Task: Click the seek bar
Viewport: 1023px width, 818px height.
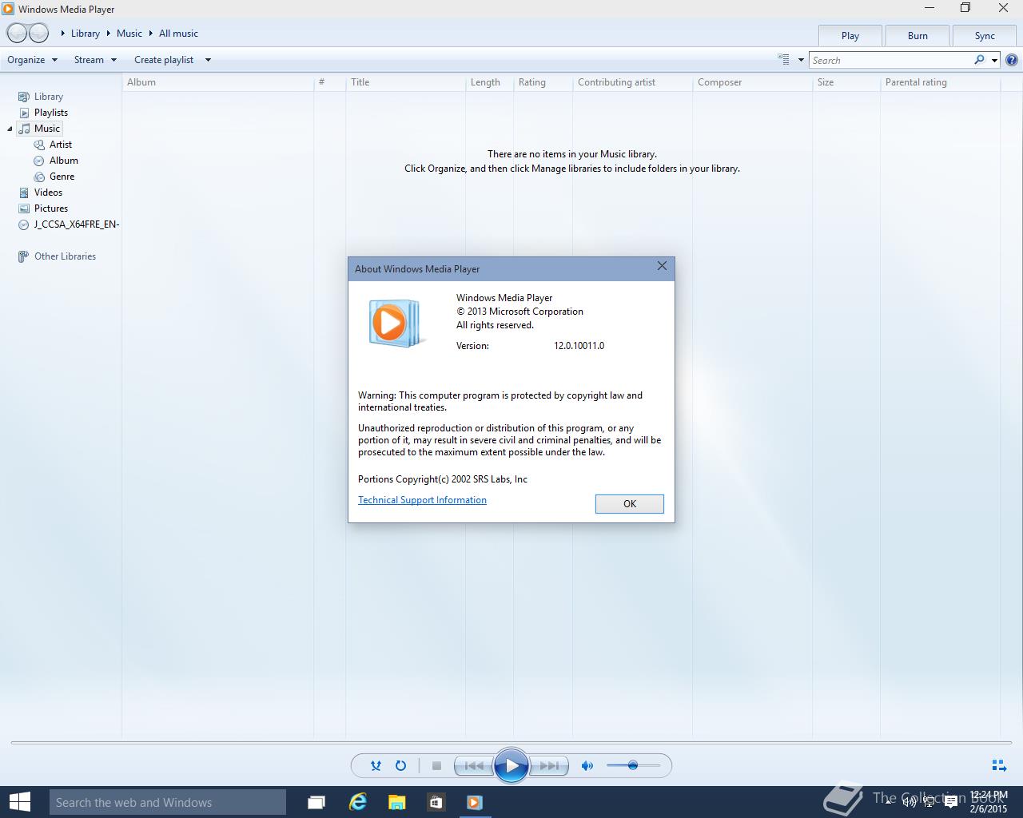Action: (511, 743)
